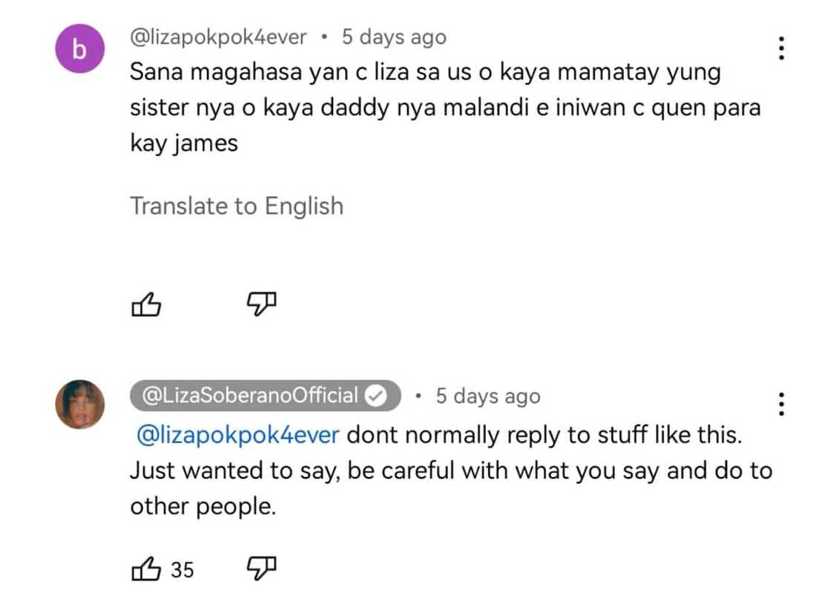
Task: Dislike the LizaSoberanoOfficial reply
Action: coord(261,568)
